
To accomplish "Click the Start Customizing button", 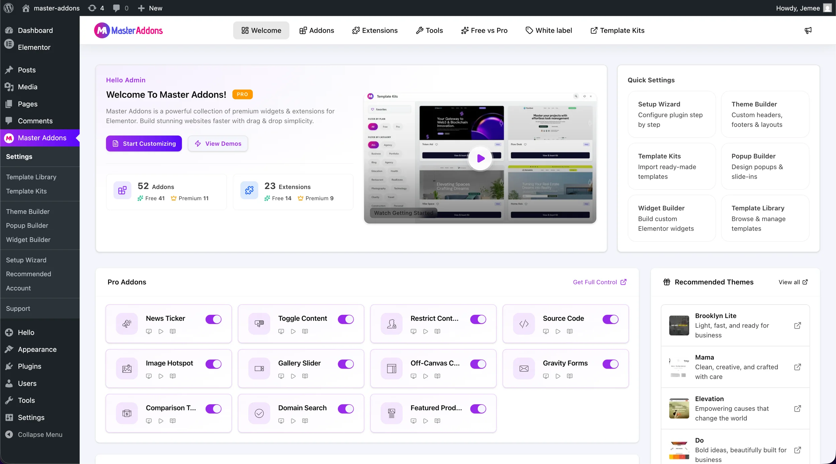I will tap(144, 143).
